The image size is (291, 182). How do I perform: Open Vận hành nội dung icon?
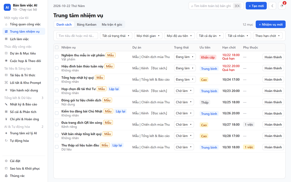[6, 90]
